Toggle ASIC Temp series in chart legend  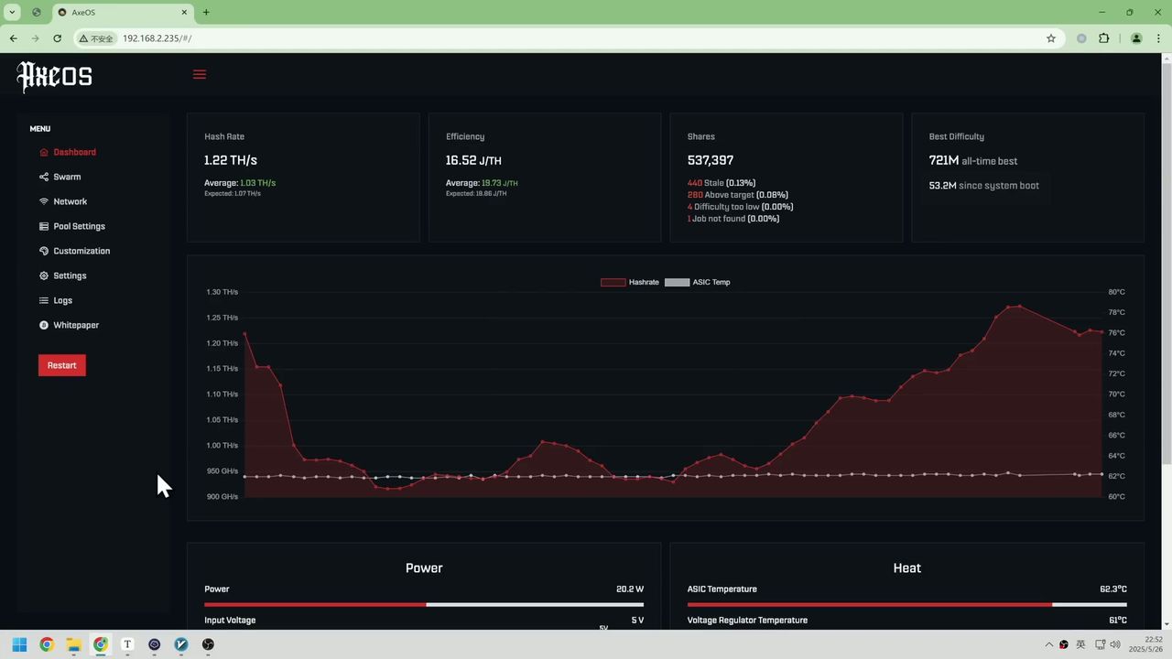[698, 282]
